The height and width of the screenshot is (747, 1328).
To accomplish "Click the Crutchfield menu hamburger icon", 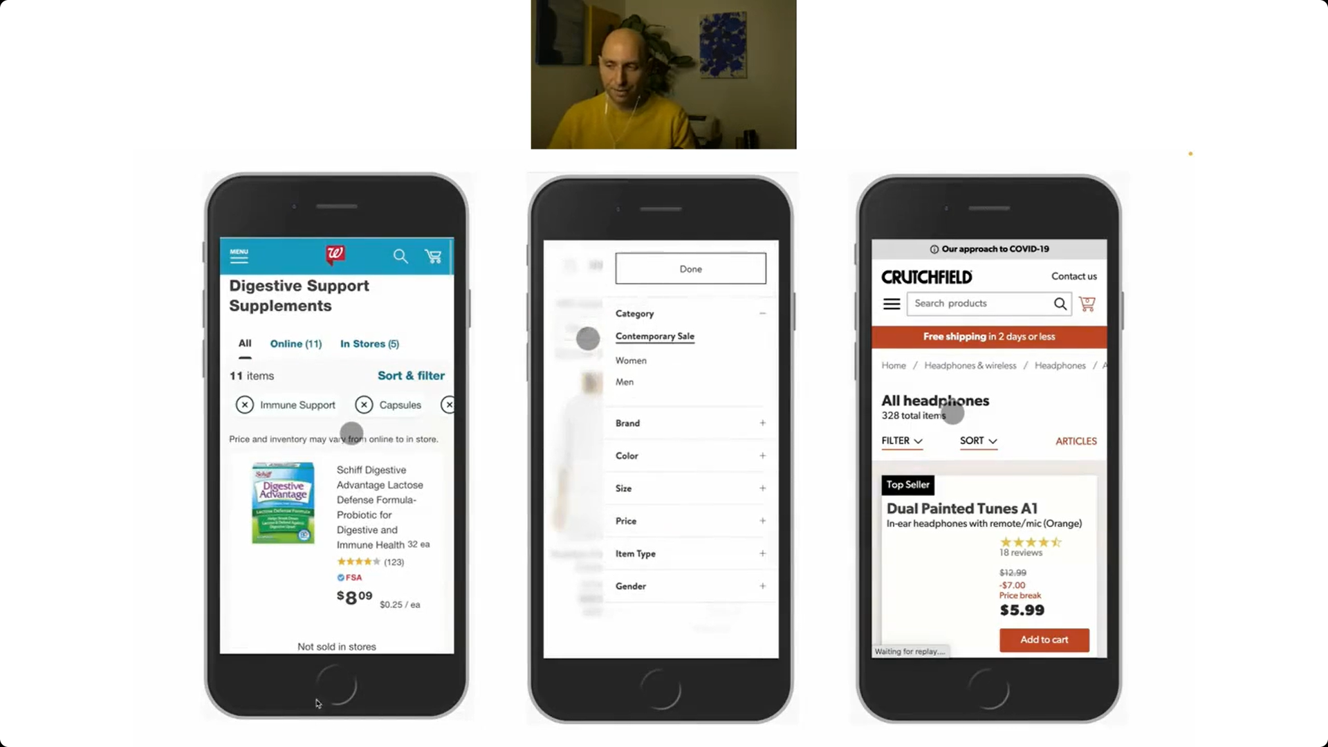I will pyautogui.click(x=891, y=303).
